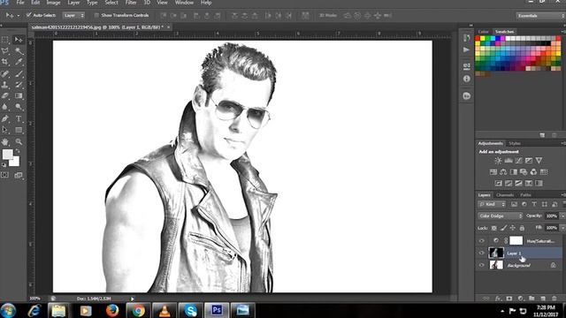Select the Brush tool
This screenshot has height=318, width=566.
(19, 74)
